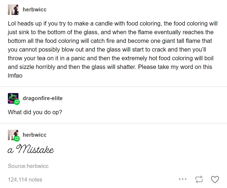Click dragonfire-elite's avatar image
The height and width of the screenshot is (188, 227).
[13, 98]
